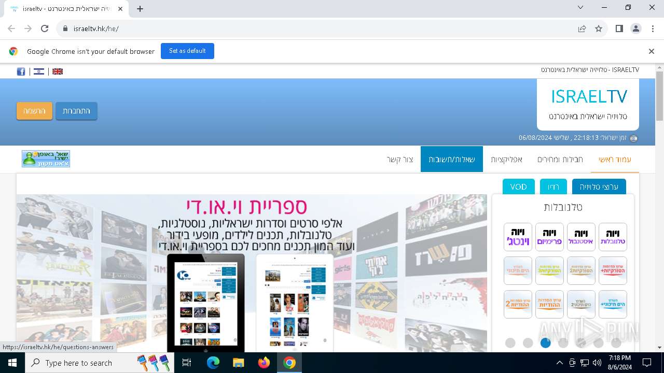Open Chrome profile avatar menu

coord(636,28)
